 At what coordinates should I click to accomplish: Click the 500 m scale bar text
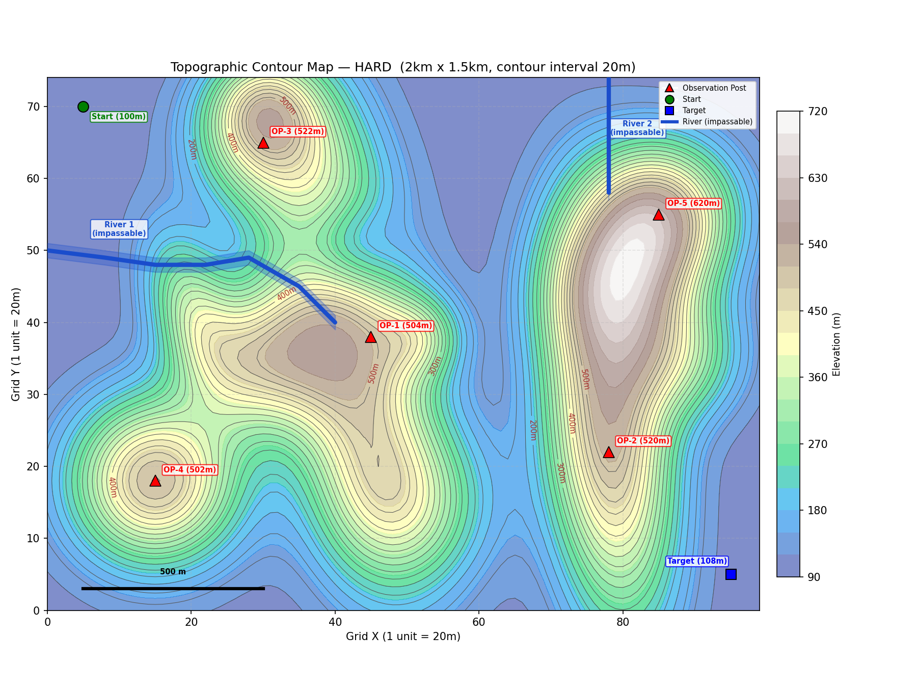tap(173, 572)
